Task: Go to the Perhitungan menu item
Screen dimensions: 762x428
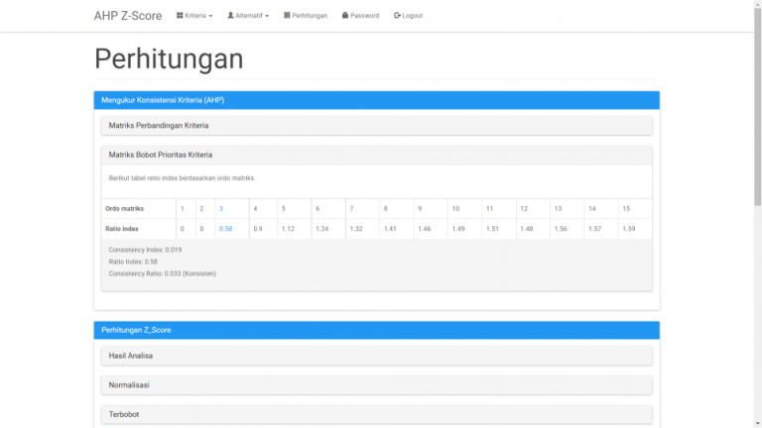Action: [x=306, y=16]
